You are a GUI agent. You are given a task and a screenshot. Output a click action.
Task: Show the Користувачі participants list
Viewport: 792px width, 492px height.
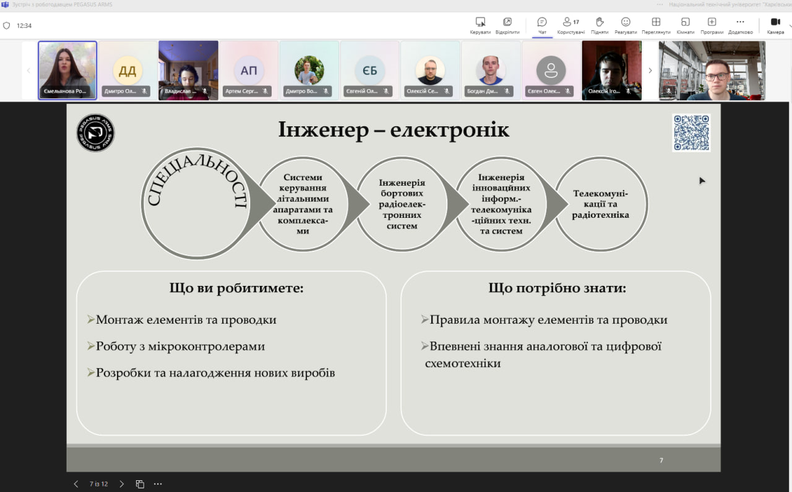(x=570, y=25)
